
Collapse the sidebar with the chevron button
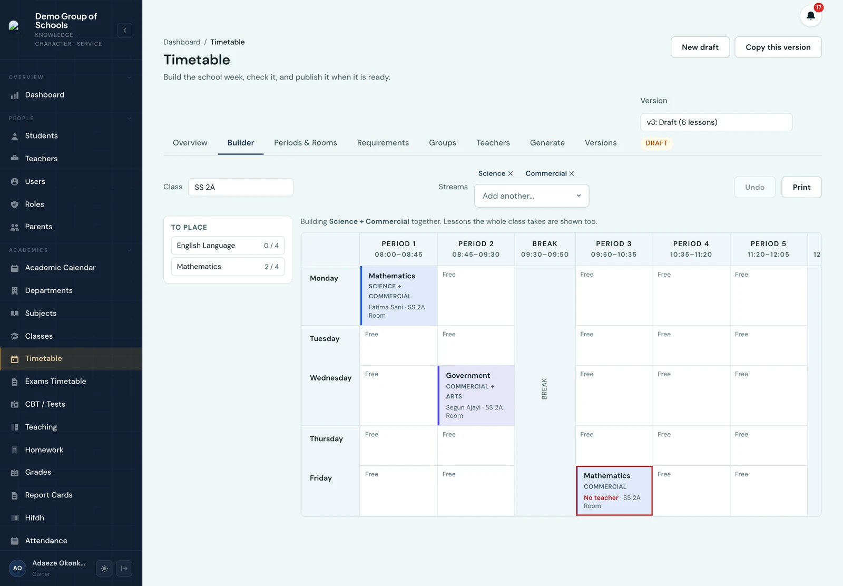(x=125, y=31)
